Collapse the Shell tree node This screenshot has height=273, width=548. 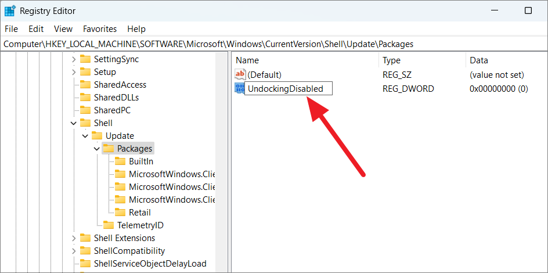[74, 123]
